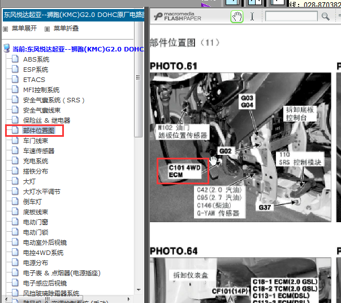Click the G37 ground label

click(x=265, y=207)
